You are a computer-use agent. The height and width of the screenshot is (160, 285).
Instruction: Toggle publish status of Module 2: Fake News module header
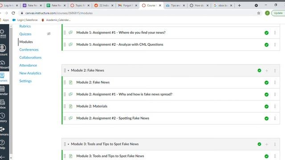pyautogui.click(x=259, y=70)
